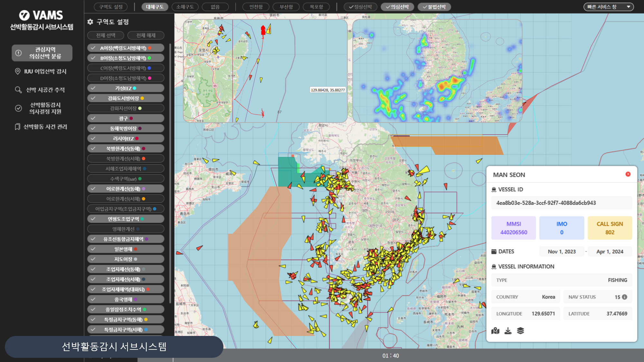Click the 구역도 설정 gear icon
Screen dimensions: 644x362
[90, 22]
